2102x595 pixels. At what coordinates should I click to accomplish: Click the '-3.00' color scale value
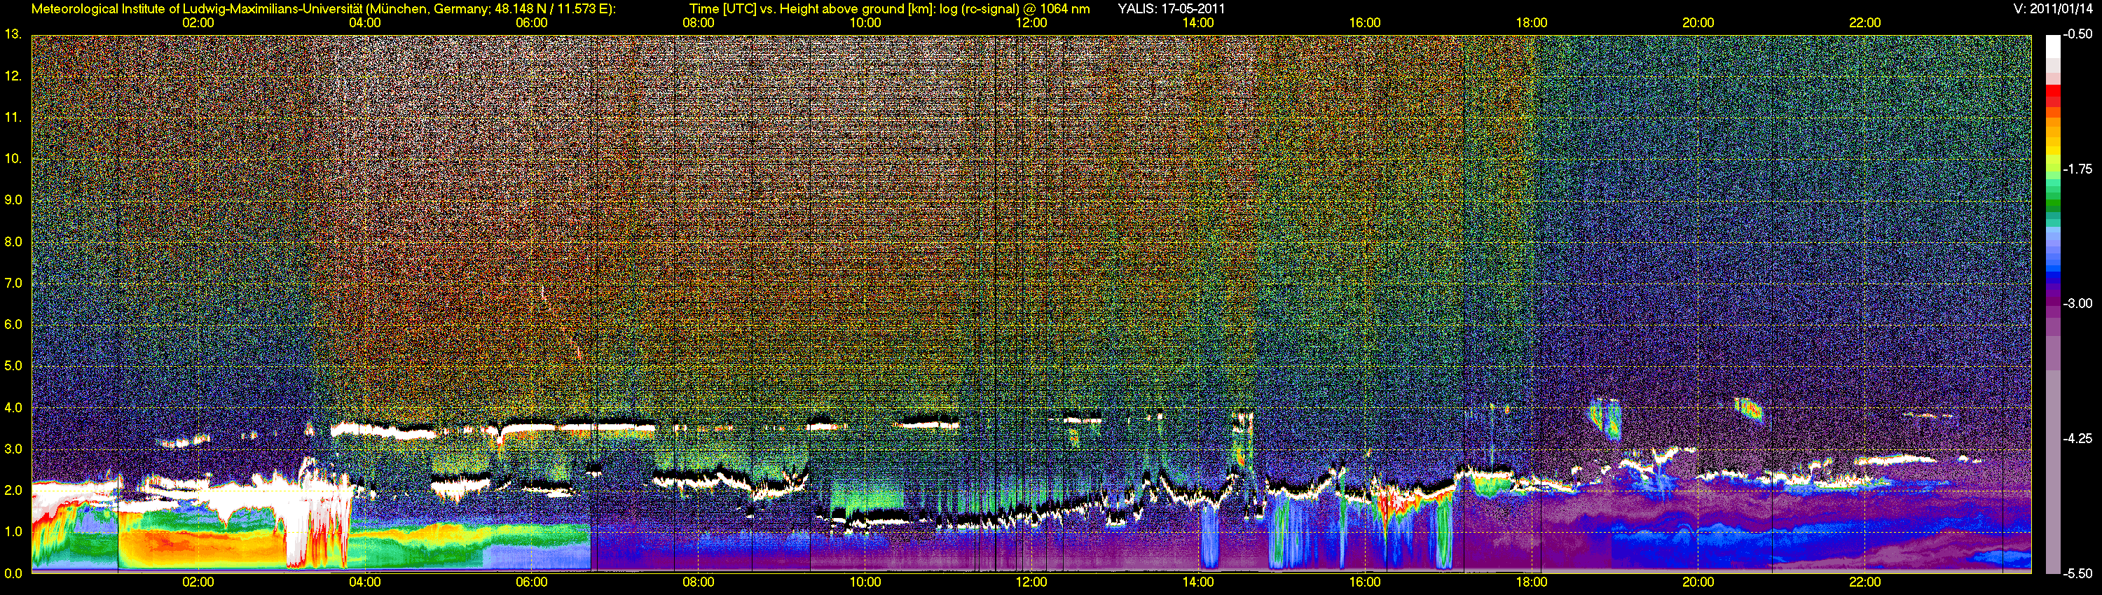[2077, 303]
